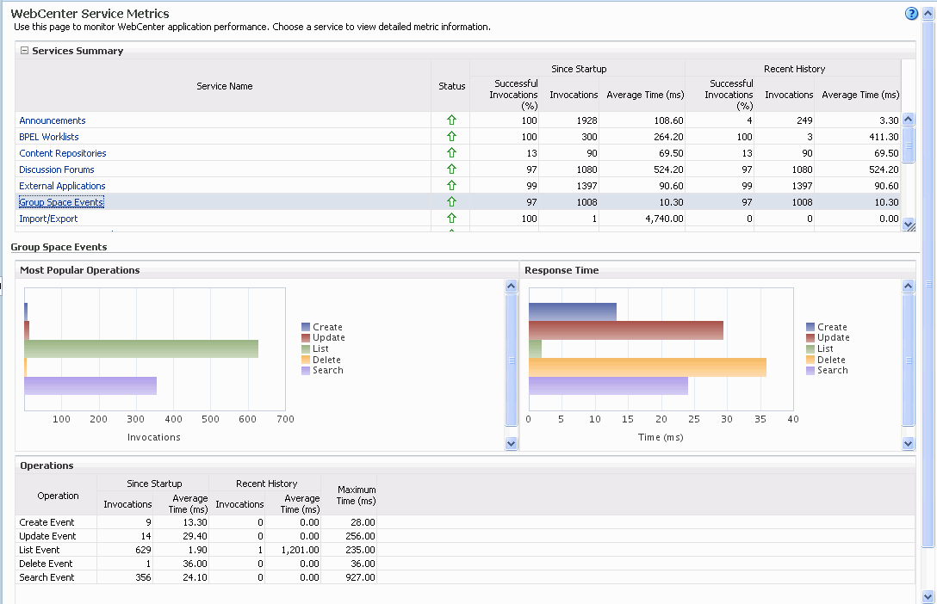Select the Search Event row
Screen dimensions: 937x604
coord(465,577)
